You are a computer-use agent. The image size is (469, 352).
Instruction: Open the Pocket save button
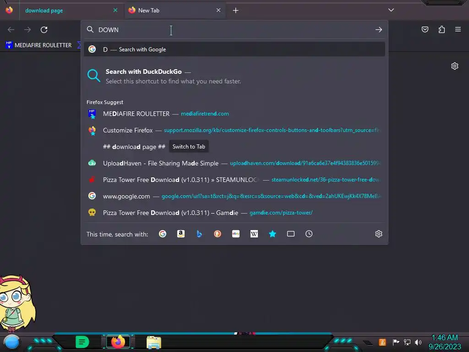click(x=425, y=29)
